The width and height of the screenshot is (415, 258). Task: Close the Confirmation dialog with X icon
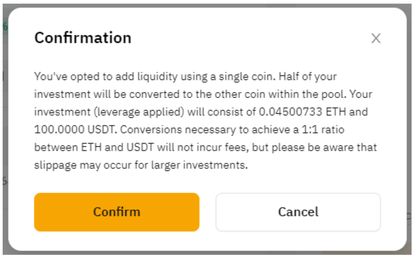(x=376, y=38)
